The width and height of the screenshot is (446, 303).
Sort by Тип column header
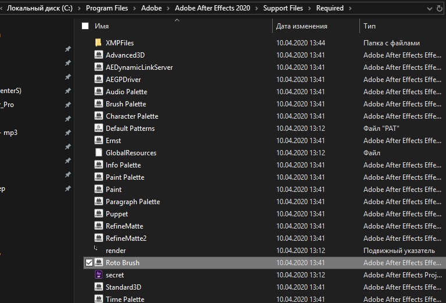pos(369,26)
